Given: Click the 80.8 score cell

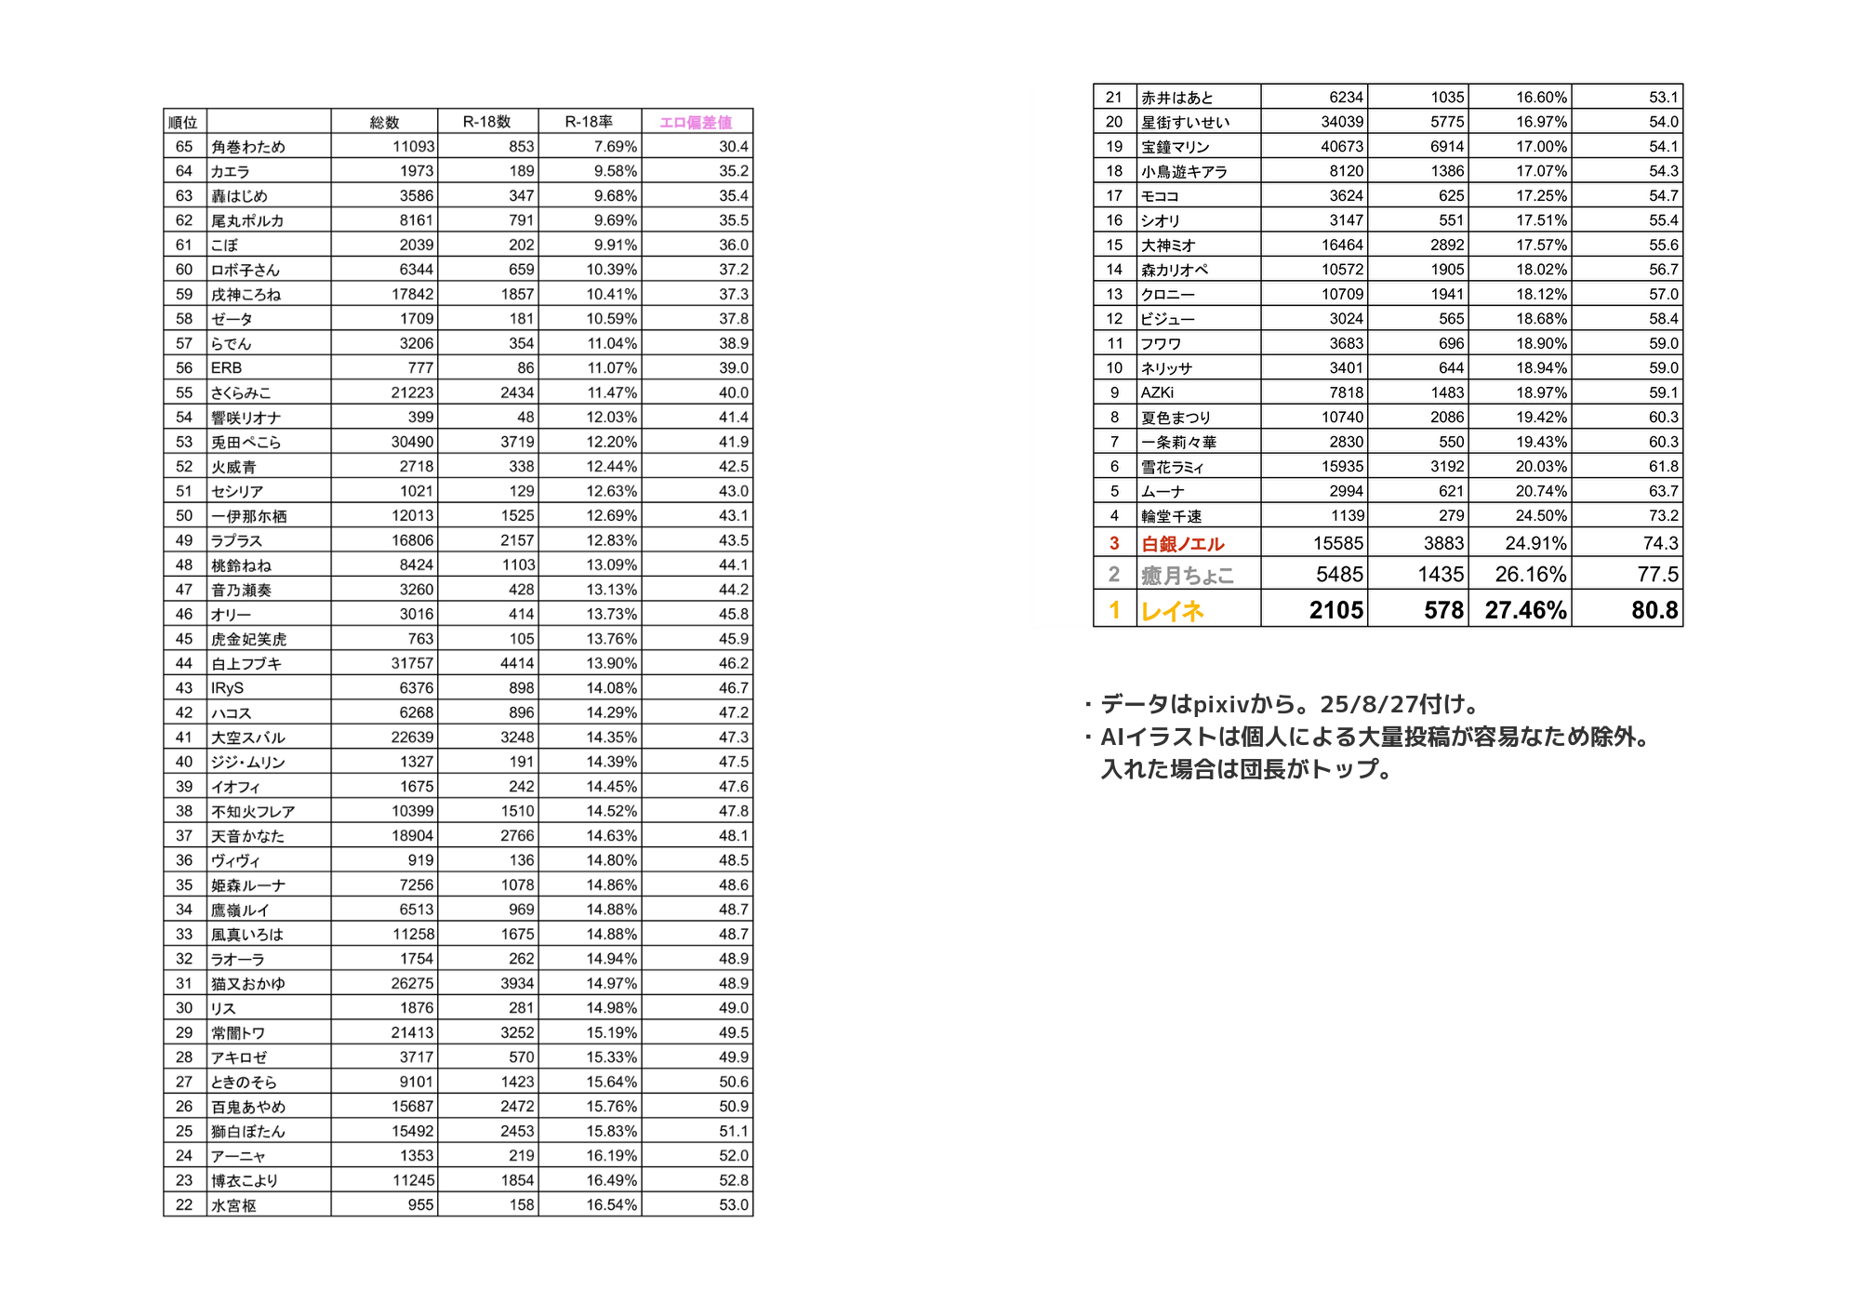Looking at the screenshot, I should 1654,610.
